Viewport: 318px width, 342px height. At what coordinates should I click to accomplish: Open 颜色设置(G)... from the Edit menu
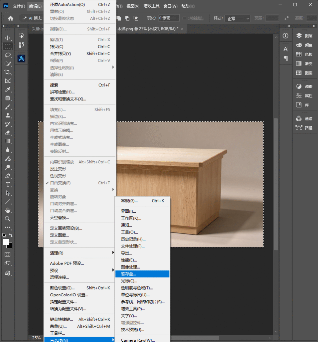[79, 288]
